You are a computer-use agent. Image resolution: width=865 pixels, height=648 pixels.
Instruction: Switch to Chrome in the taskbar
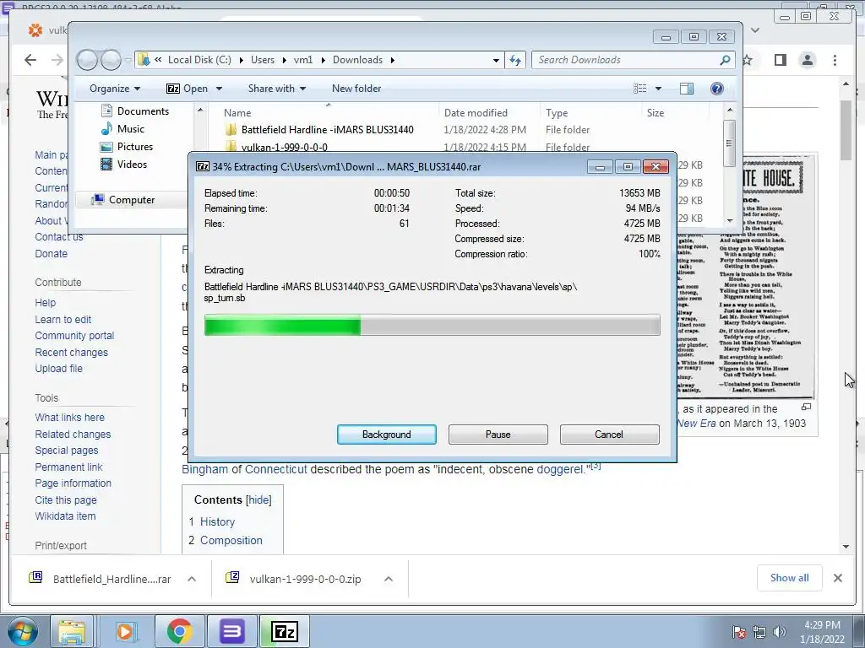[179, 631]
